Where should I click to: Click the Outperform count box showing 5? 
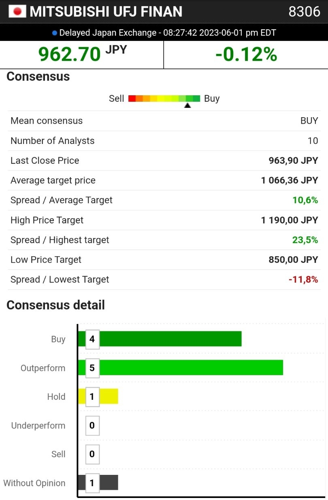pos(92,368)
